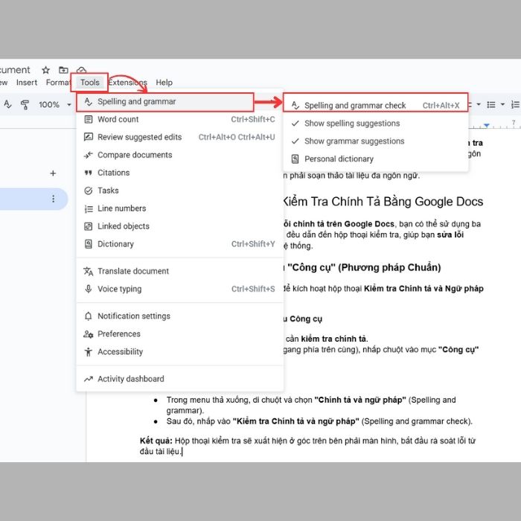521x521 pixels.
Task: Select Compare documents
Action: [179, 155]
